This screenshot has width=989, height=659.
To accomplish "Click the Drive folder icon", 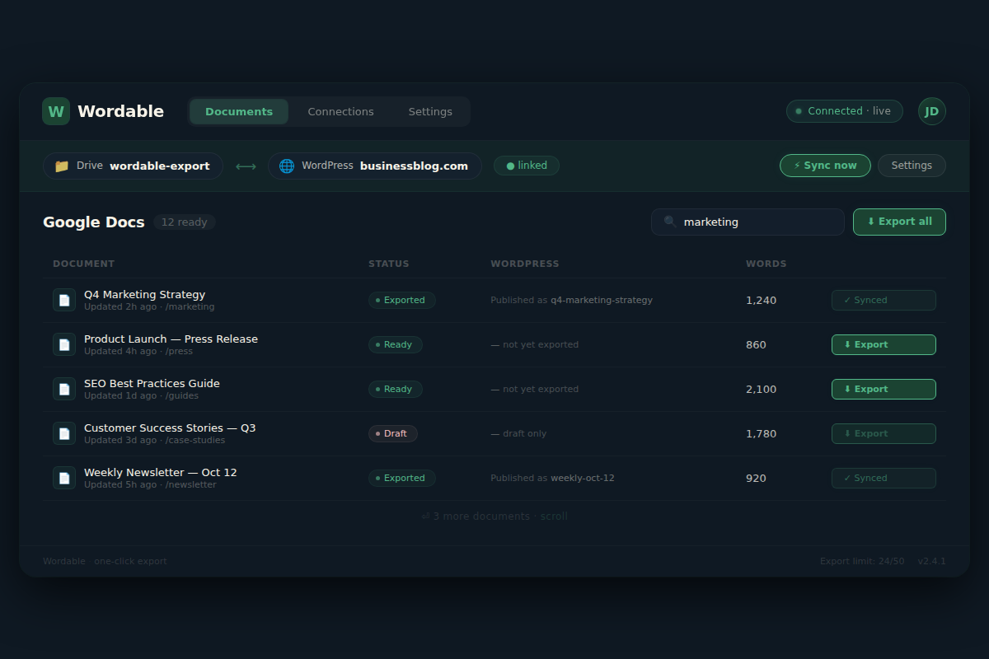I will (x=62, y=166).
